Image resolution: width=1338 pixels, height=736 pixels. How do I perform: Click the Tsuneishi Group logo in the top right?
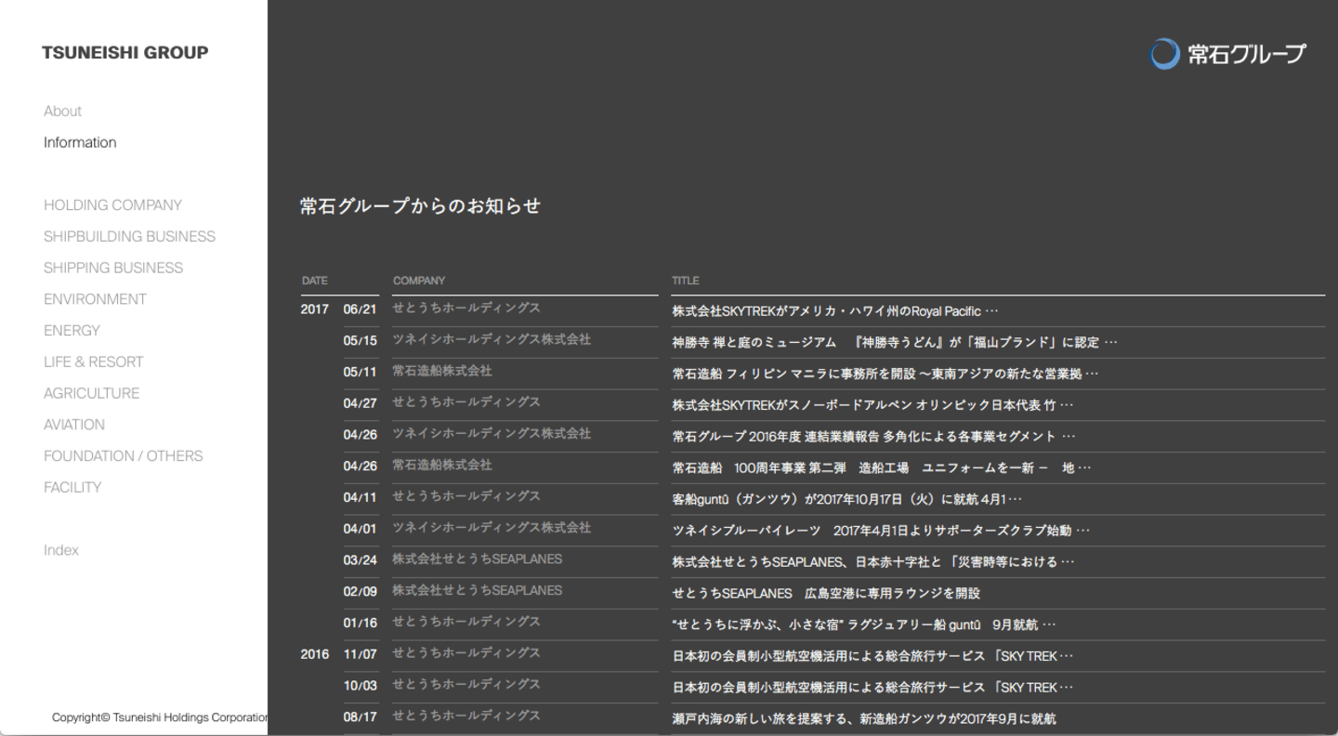click(1227, 54)
